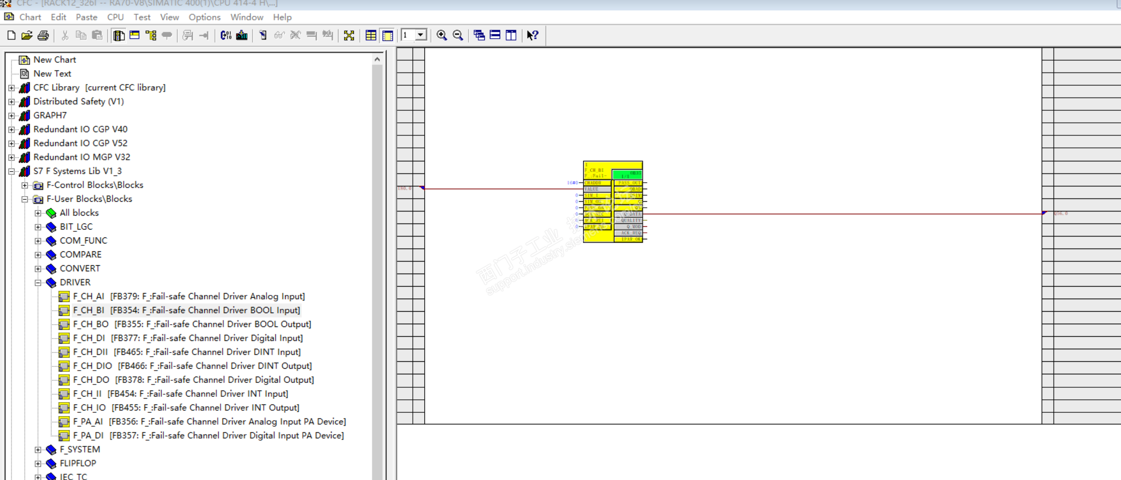Cascade windows using the toolbar icon
Image resolution: width=1121 pixels, height=480 pixels.
click(479, 35)
